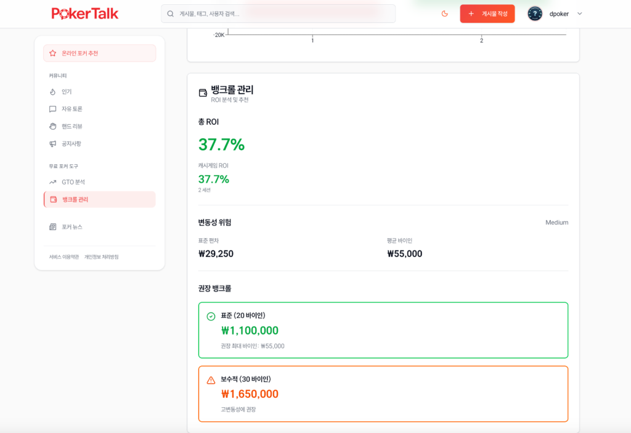Click the dpoker username
This screenshot has width=631, height=433.
point(559,14)
